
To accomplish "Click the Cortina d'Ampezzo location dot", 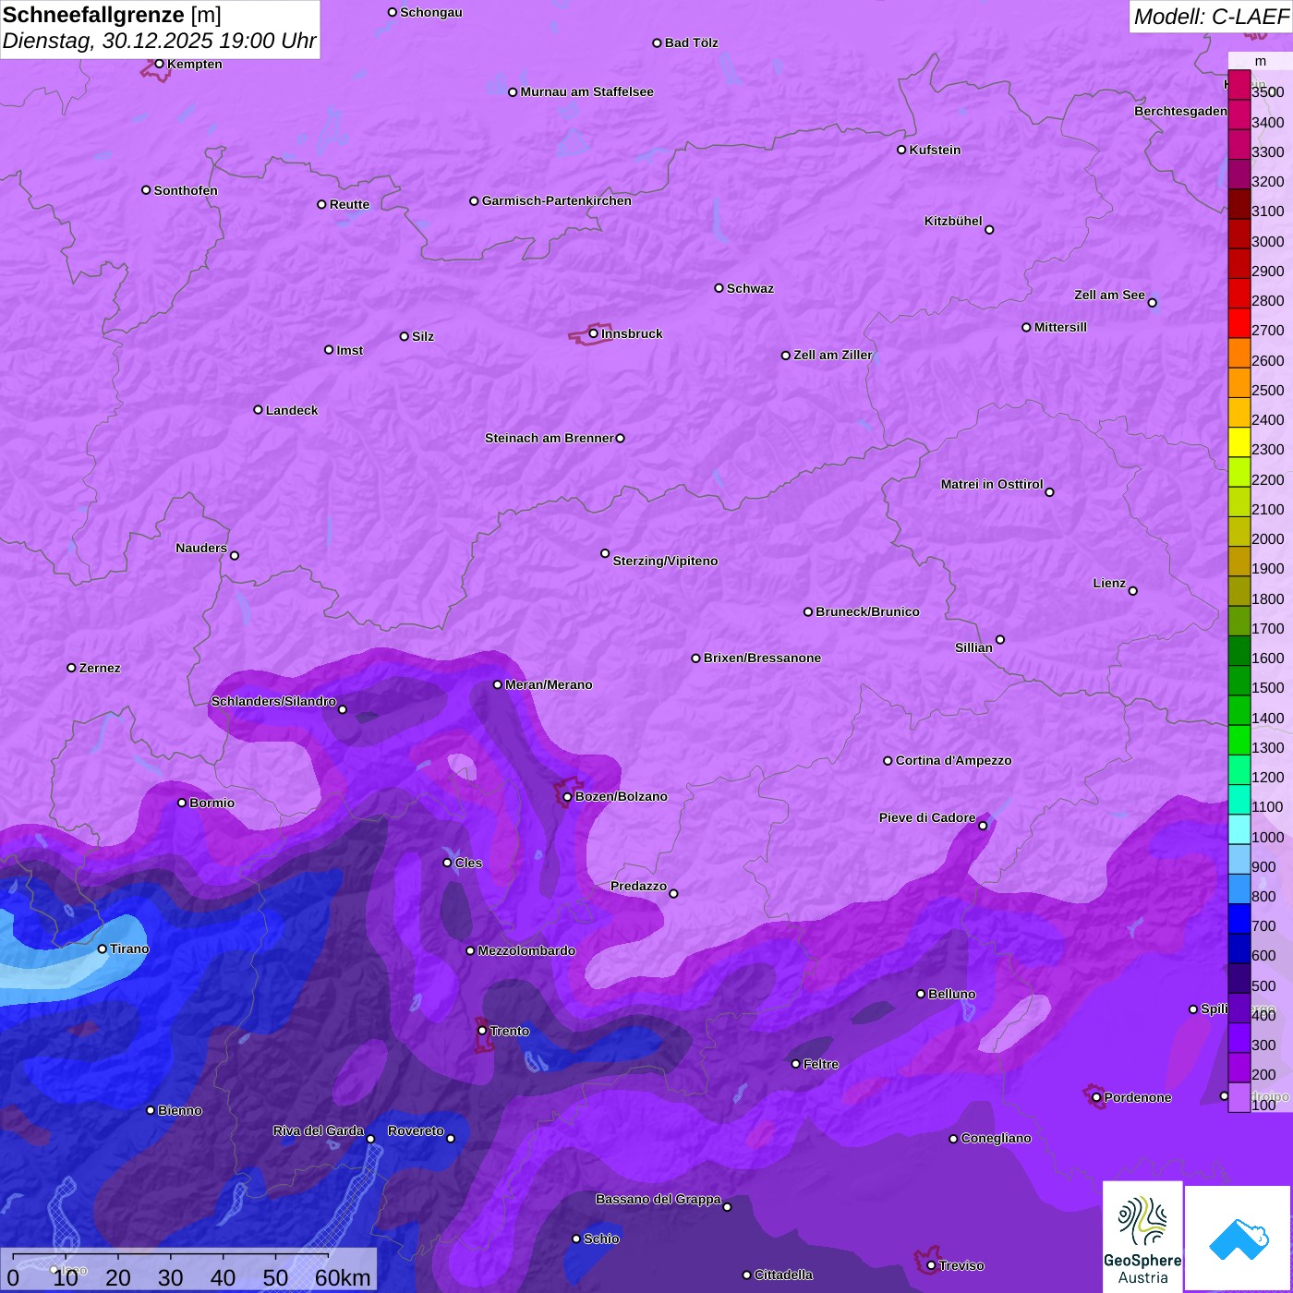I will 888,761.
